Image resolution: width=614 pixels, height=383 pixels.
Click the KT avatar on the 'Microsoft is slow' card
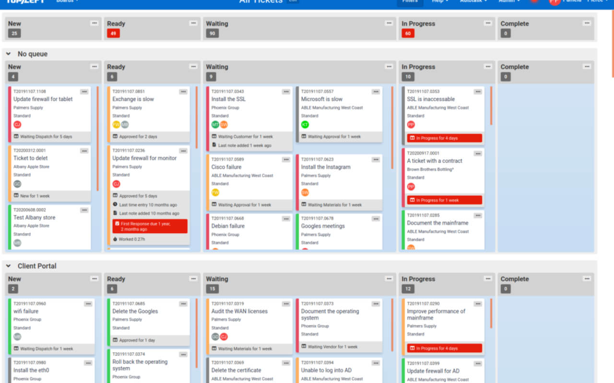(305, 124)
